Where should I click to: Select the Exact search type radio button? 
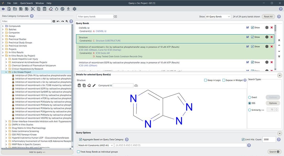pos(249,97)
